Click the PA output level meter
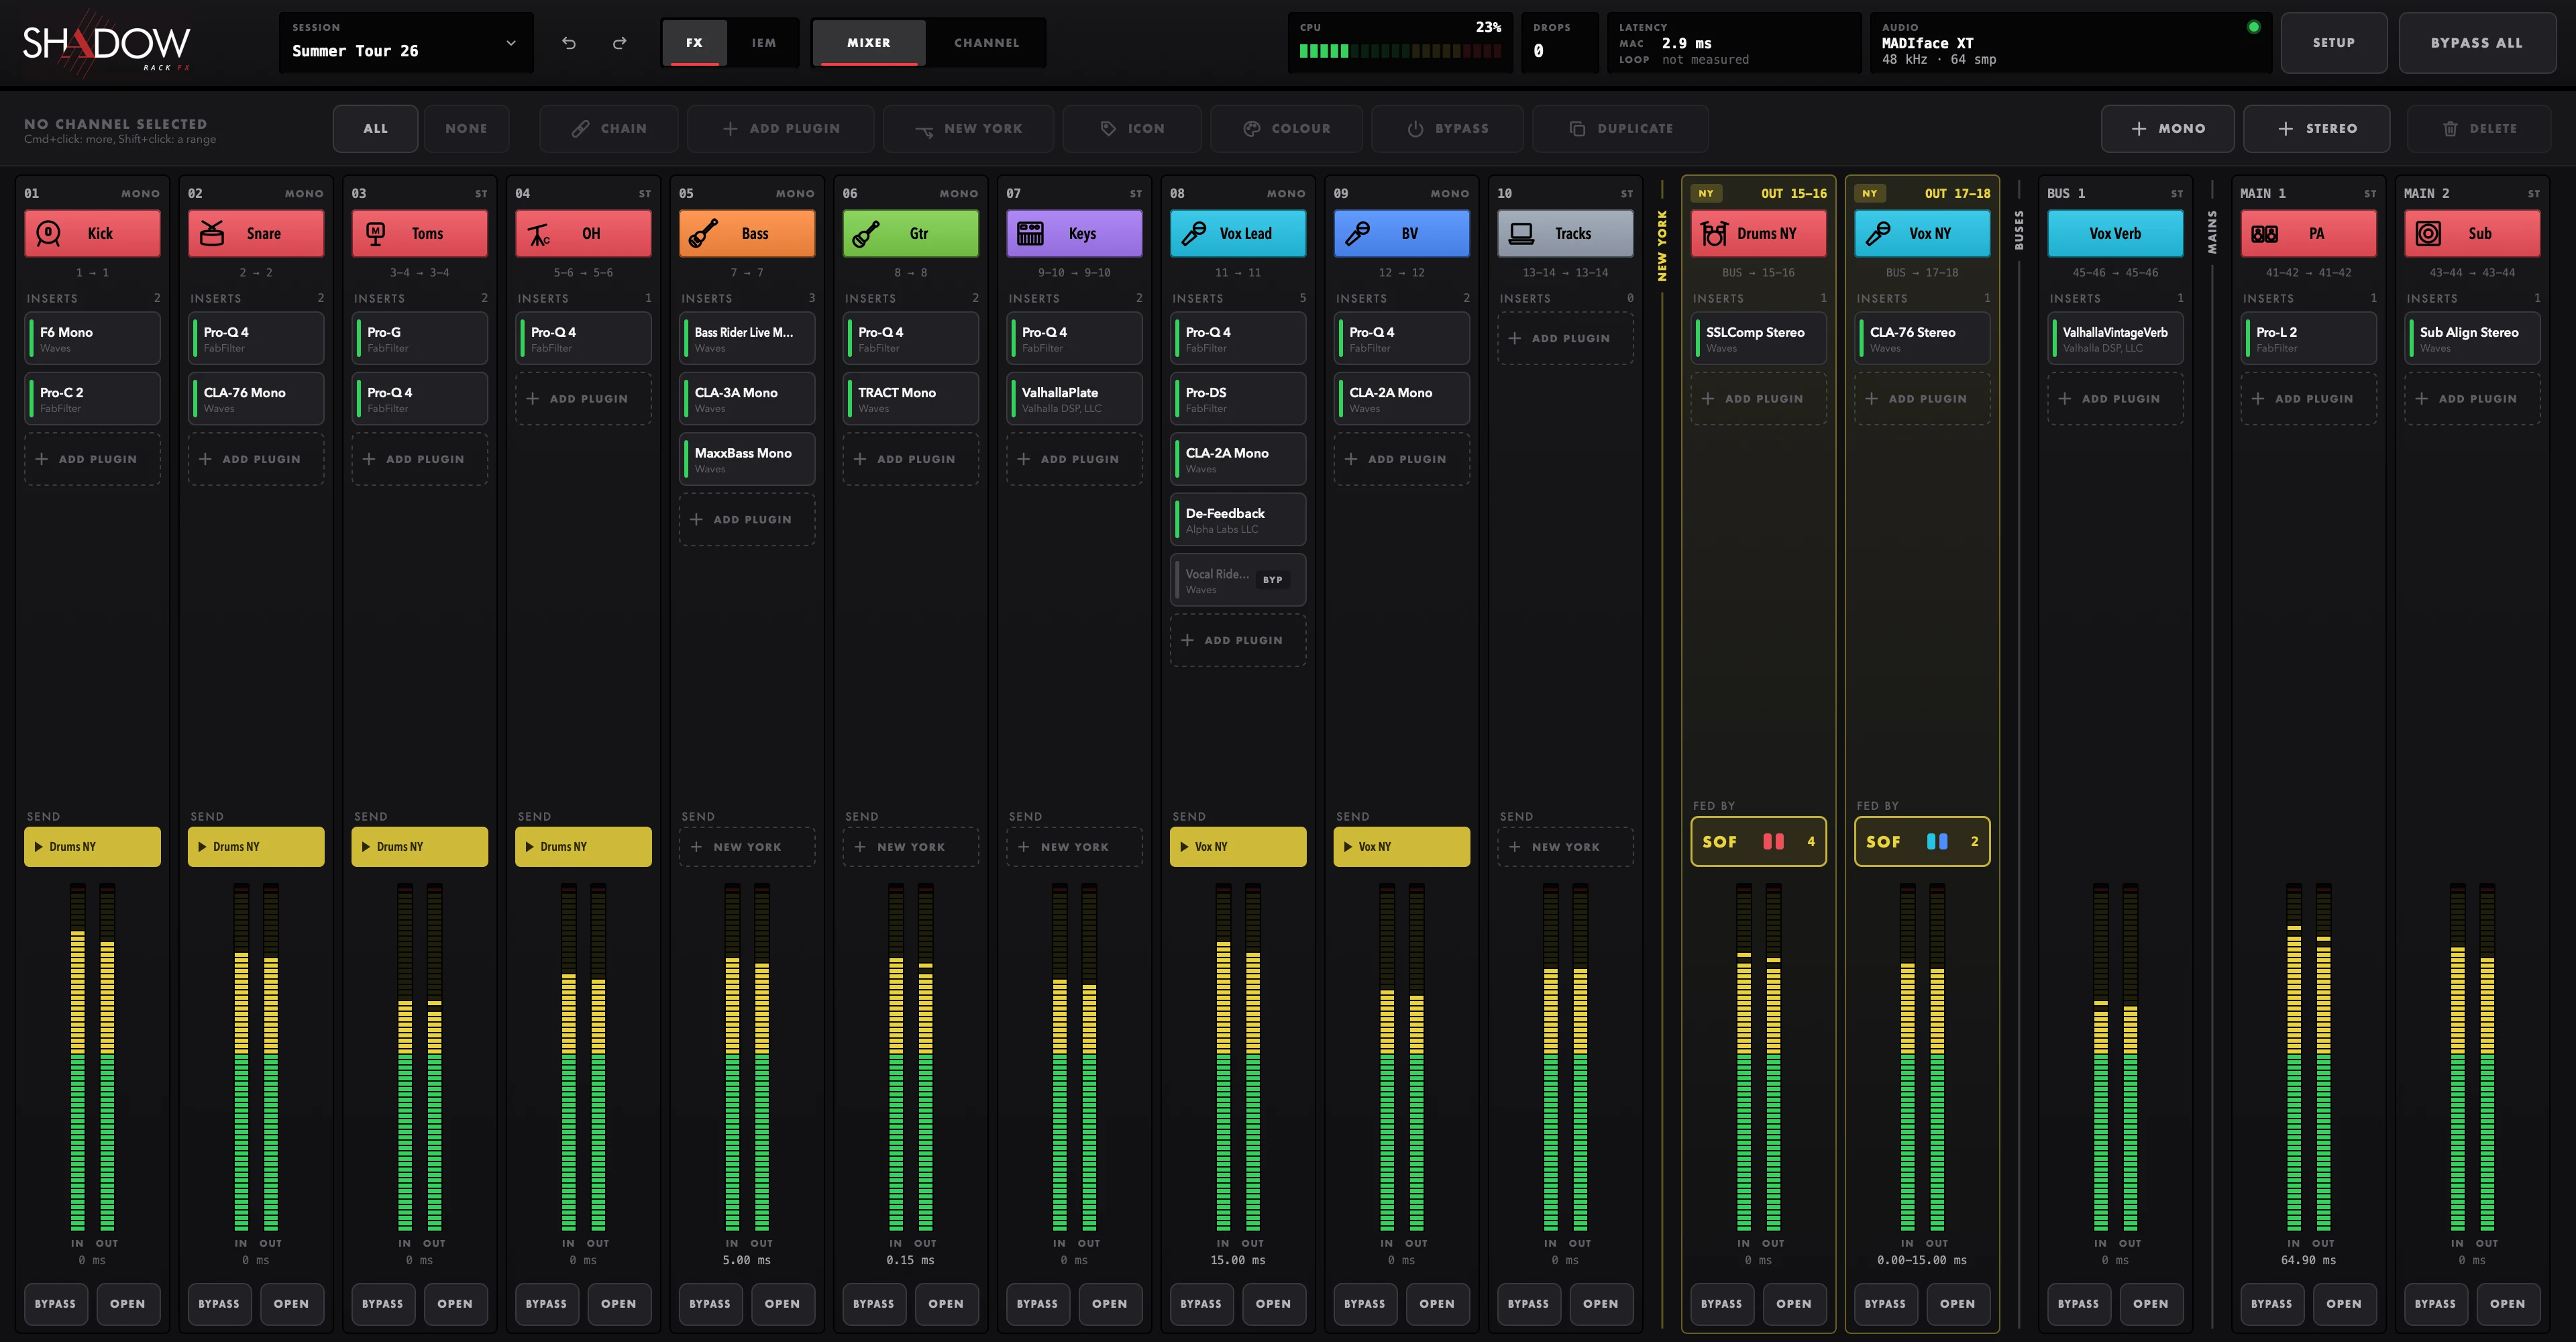This screenshot has width=2576, height=1342. [x=2323, y=1057]
